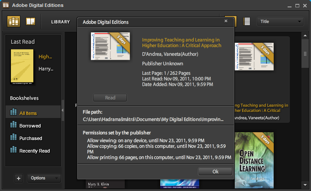The height and width of the screenshot is (191, 311).
Task: Click the Bookshelves heading
Action: pyautogui.click(x=24, y=98)
